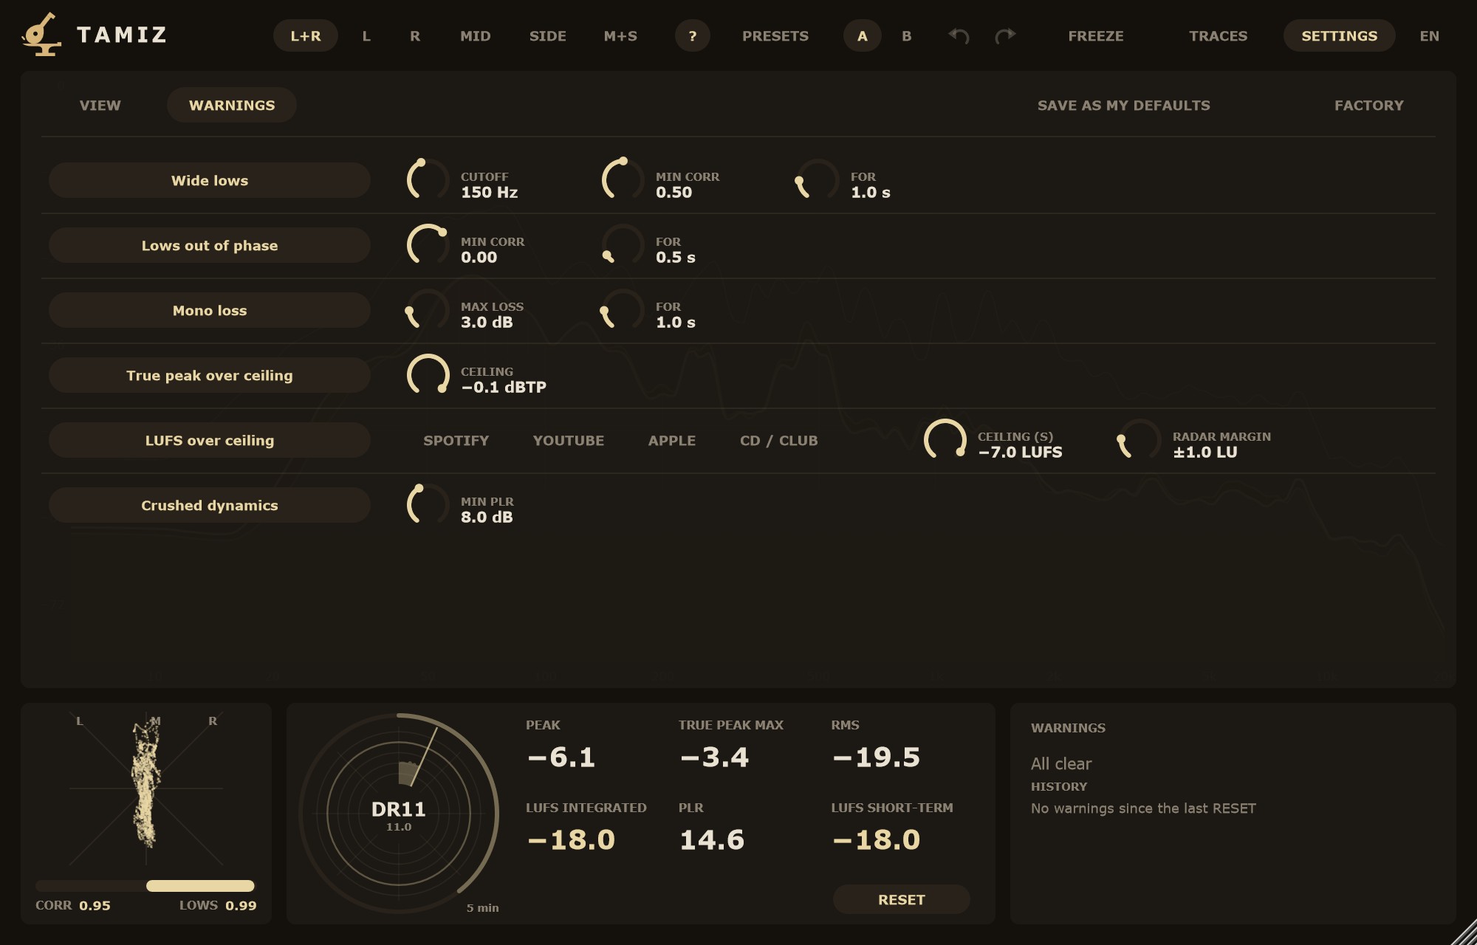Click the undo arrow icon

(x=959, y=35)
